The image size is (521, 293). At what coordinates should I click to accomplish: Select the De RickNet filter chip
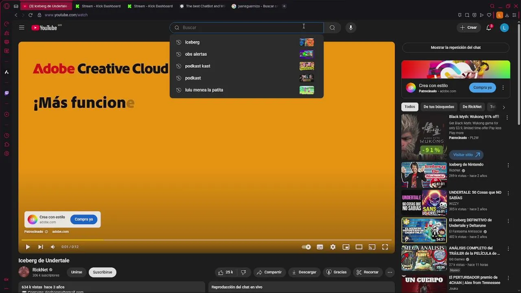pos(472,107)
